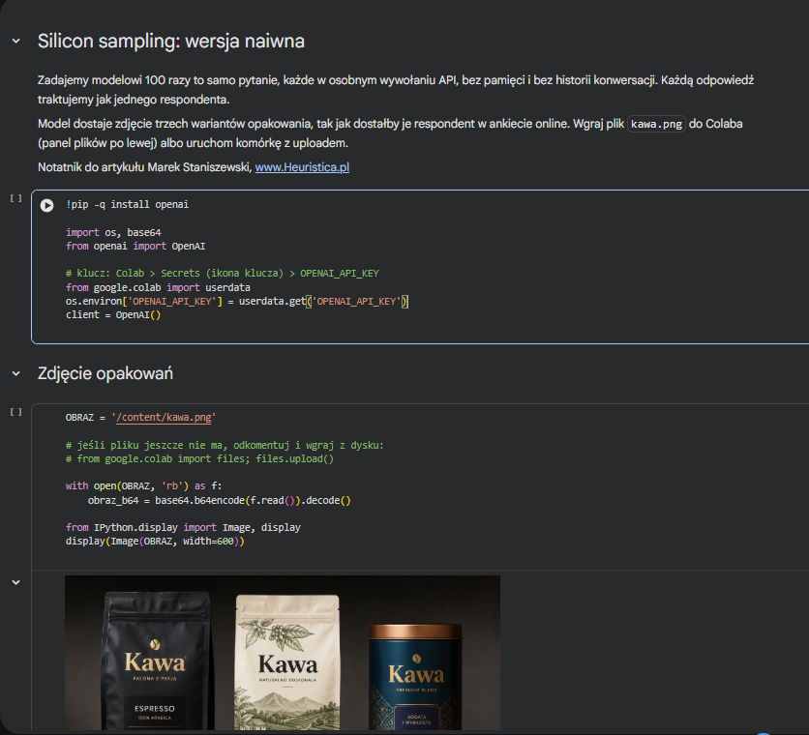Open the /content/kawa.png path link
The height and width of the screenshot is (735, 809).
point(164,417)
